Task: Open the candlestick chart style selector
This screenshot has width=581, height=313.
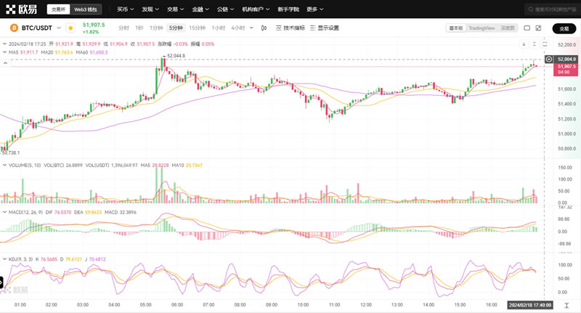Action: [264, 28]
